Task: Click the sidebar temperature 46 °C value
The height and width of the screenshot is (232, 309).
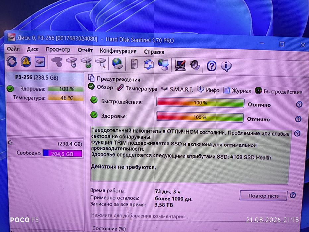Action: tap(66, 98)
